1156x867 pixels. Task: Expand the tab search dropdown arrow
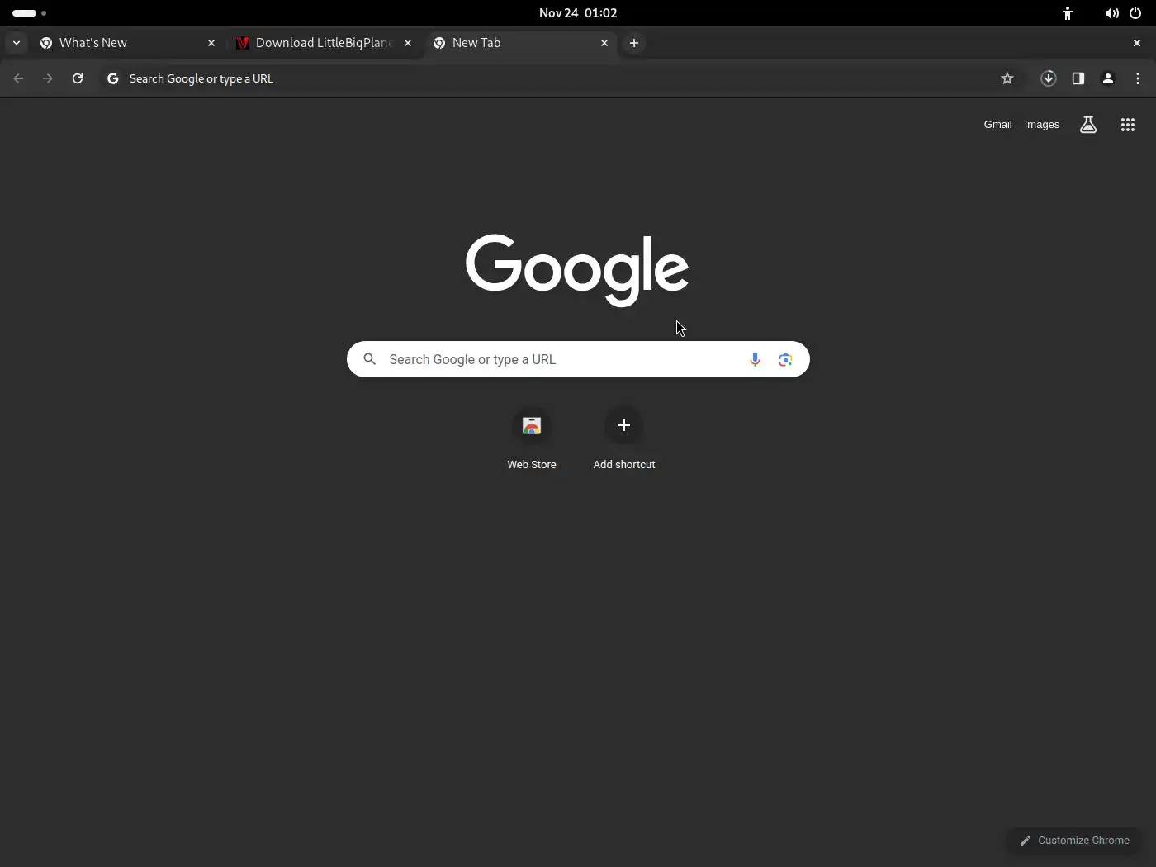(x=17, y=43)
